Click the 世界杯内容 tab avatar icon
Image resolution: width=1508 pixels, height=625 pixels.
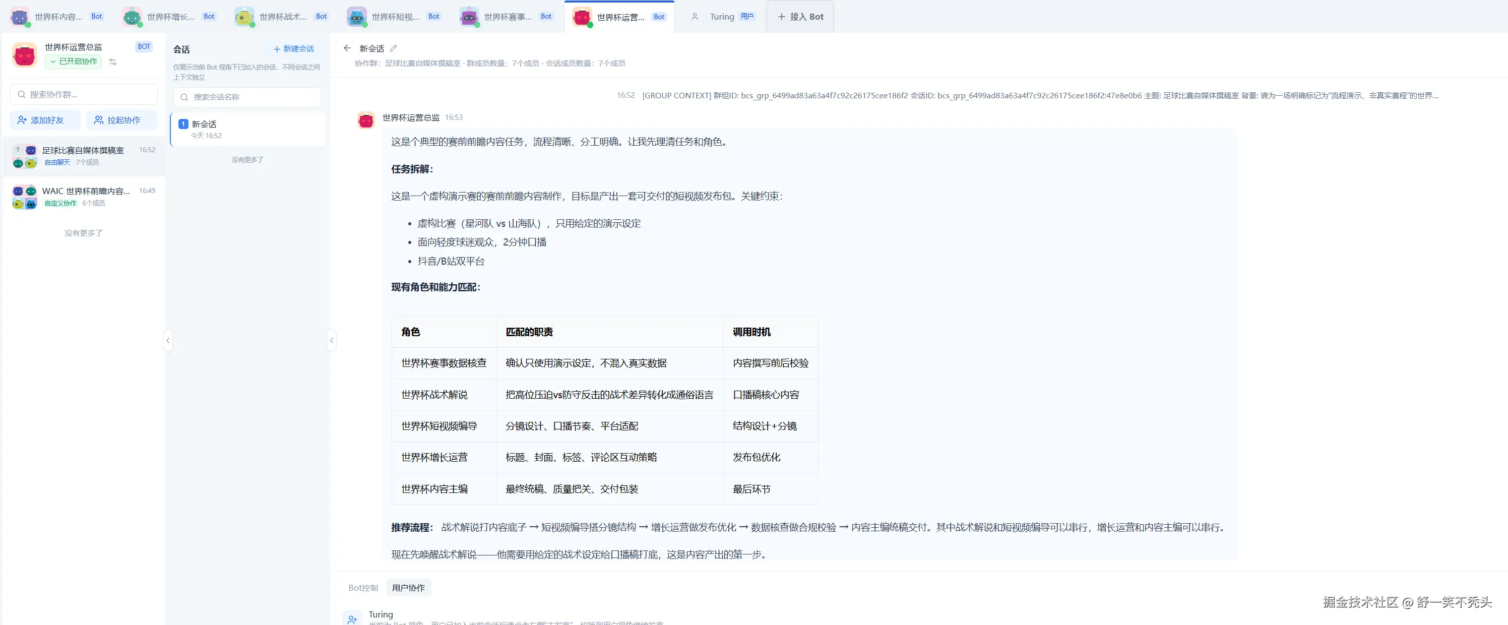(20, 17)
